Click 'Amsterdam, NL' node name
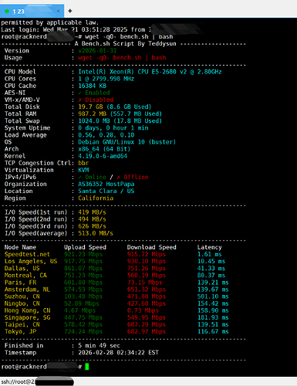Screen dimensions: 297x386 [27, 289]
